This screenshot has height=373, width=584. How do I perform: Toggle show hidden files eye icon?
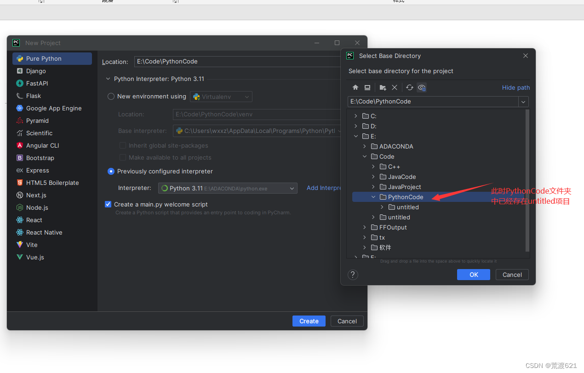tap(422, 87)
